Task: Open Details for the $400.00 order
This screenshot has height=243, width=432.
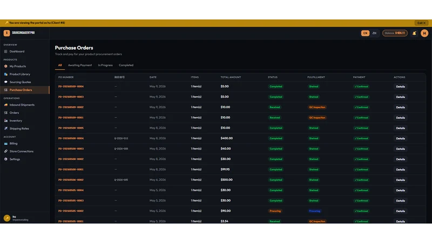Action: pyautogui.click(x=400, y=139)
